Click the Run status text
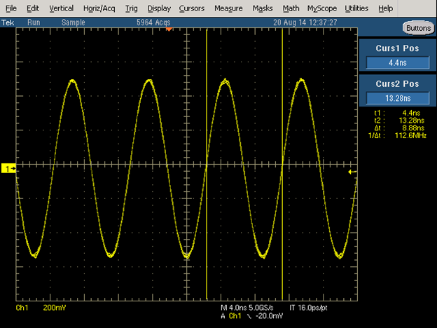Screen dimensions: 437x328 pos(34,22)
